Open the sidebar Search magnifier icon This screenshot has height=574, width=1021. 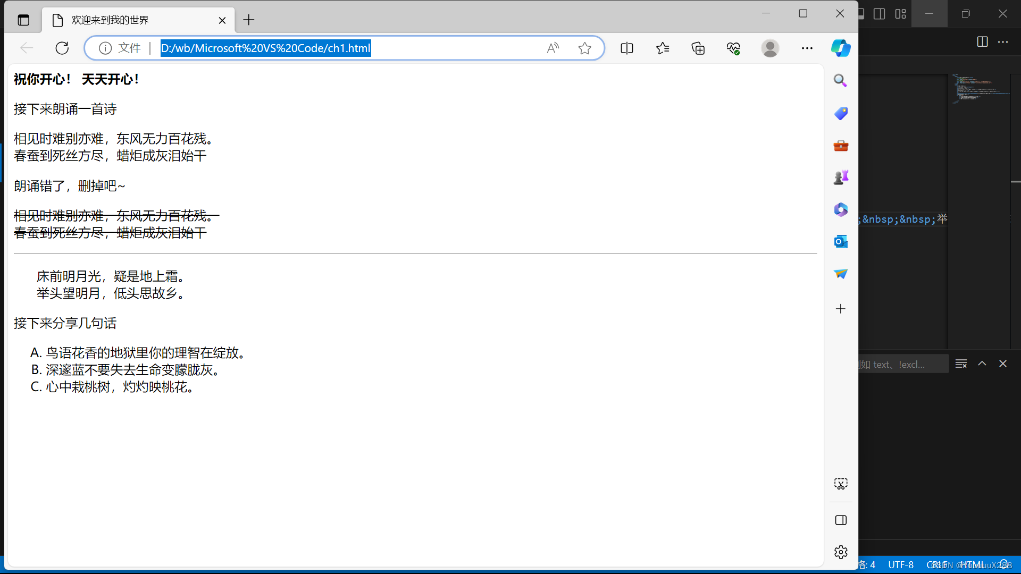(x=840, y=80)
